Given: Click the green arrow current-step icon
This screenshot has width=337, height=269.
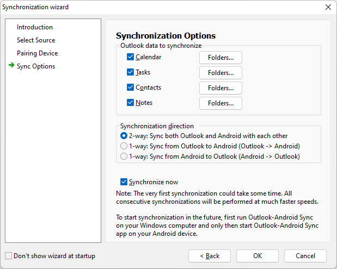Looking at the screenshot, I should 11,65.
